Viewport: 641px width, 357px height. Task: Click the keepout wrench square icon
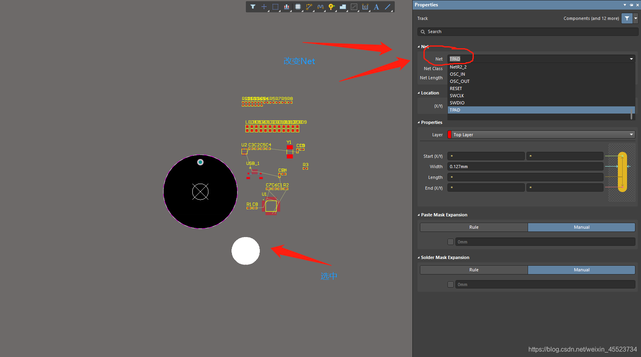tap(354, 7)
